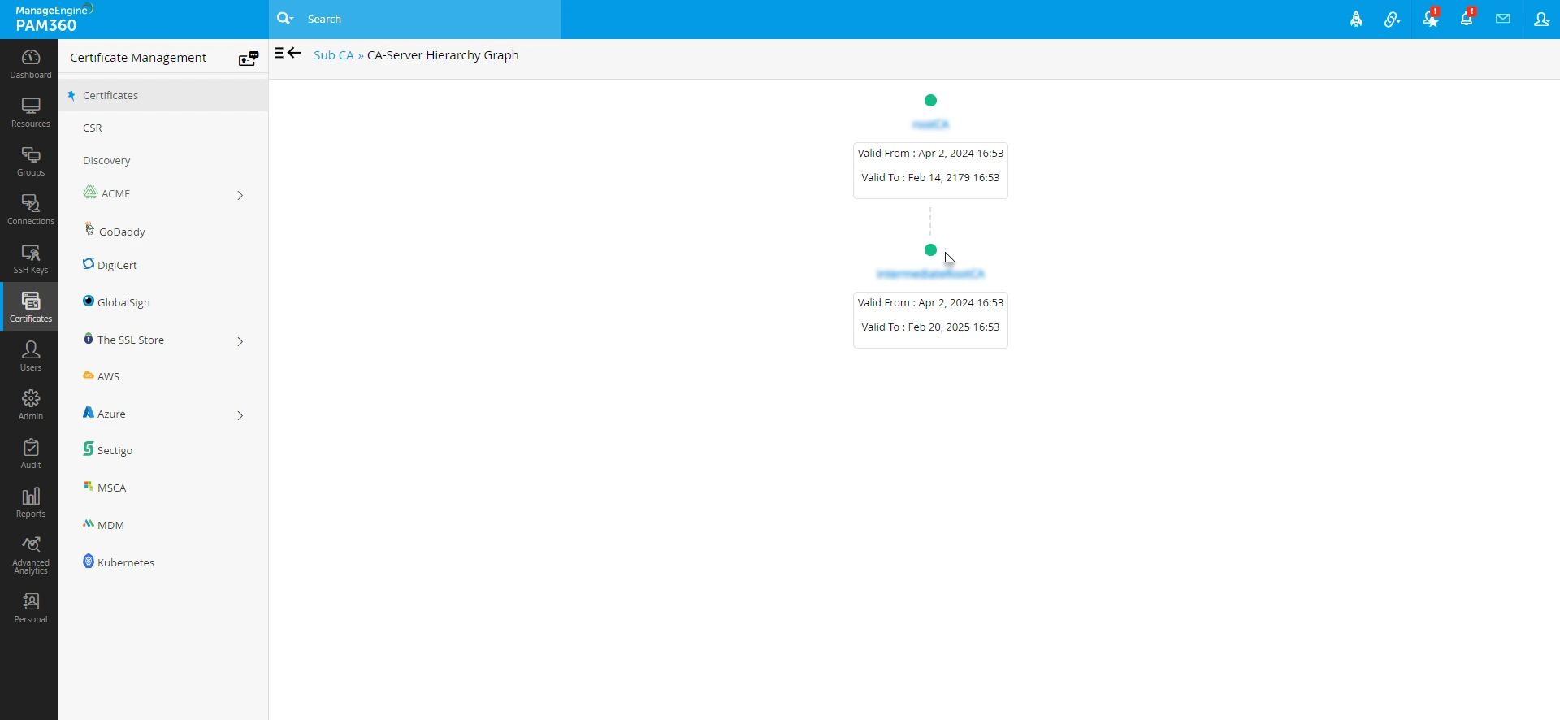1560x720 pixels.
Task: Open the Groups section
Action: tap(30, 161)
